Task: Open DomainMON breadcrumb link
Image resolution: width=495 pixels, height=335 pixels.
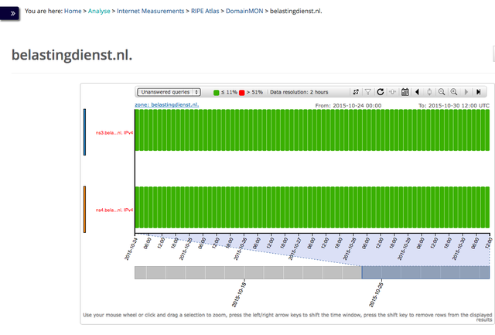Action: (244, 11)
